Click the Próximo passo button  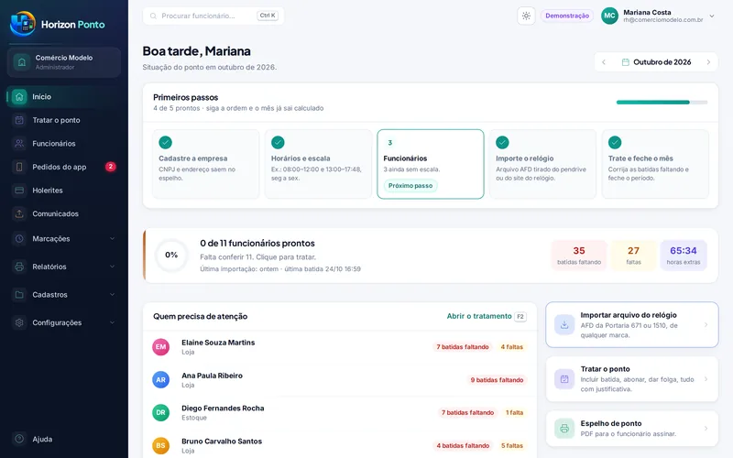410,186
